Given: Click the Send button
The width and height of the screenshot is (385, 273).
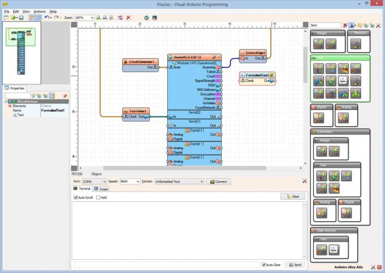Looking at the screenshot, I should click(295, 265).
